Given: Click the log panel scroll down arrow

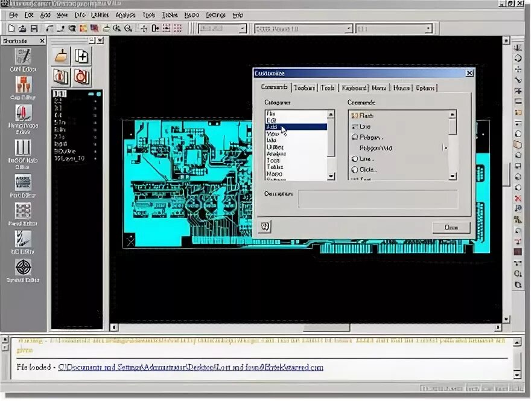Looking at the screenshot, I should (517, 375).
